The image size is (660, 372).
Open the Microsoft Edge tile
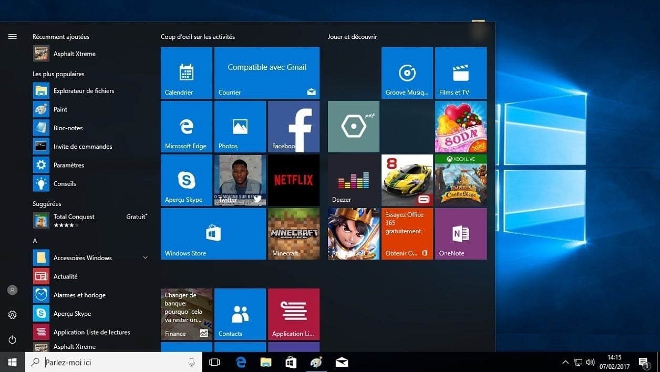point(187,127)
